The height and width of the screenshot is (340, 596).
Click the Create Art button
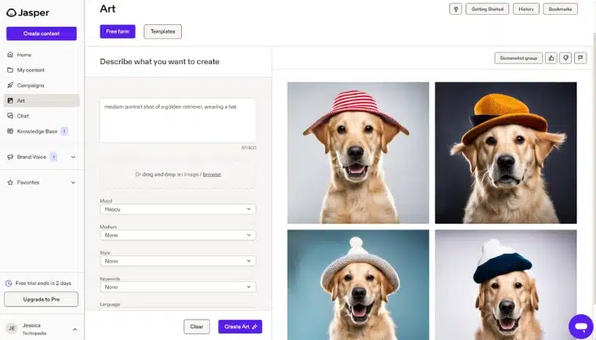click(240, 327)
